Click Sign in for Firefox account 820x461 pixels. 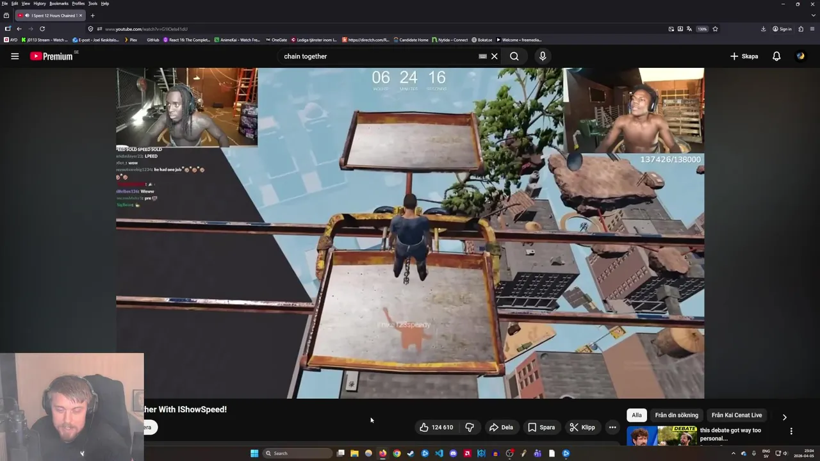coord(782,29)
